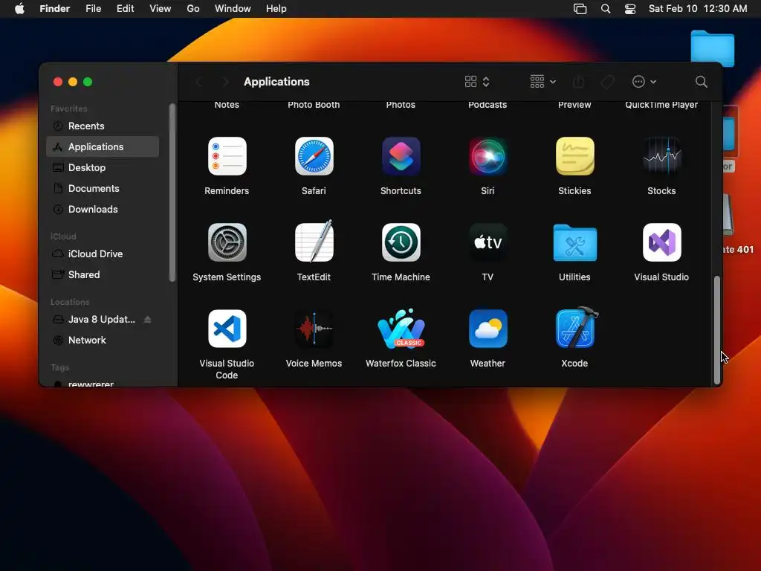Click the purple Visual Studio icon
Viewport: 761px width, 571px height.
tap(661, 242)
